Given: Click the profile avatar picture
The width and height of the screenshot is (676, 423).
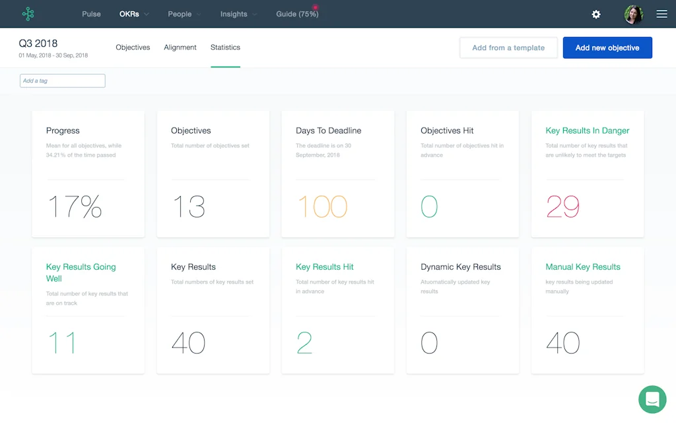Looking at the screenshot, I should coord(634,14).
